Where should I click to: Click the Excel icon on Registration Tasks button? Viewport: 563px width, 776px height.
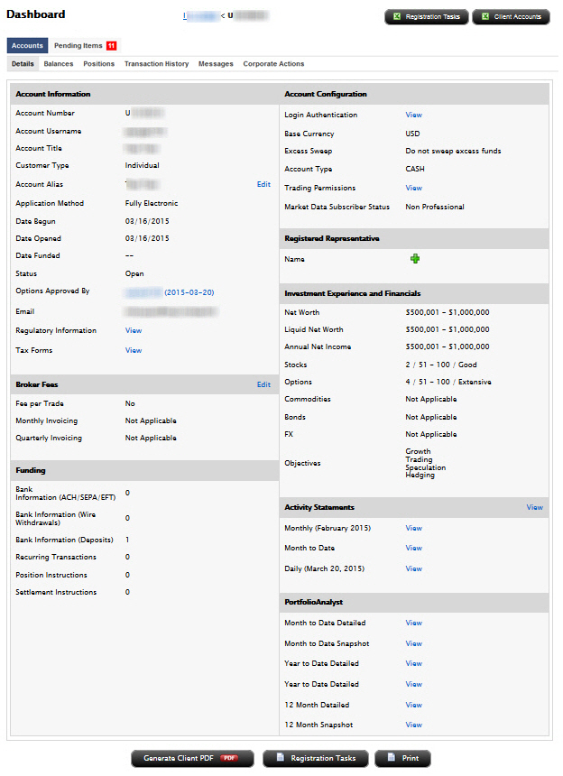tap(397, 17)
